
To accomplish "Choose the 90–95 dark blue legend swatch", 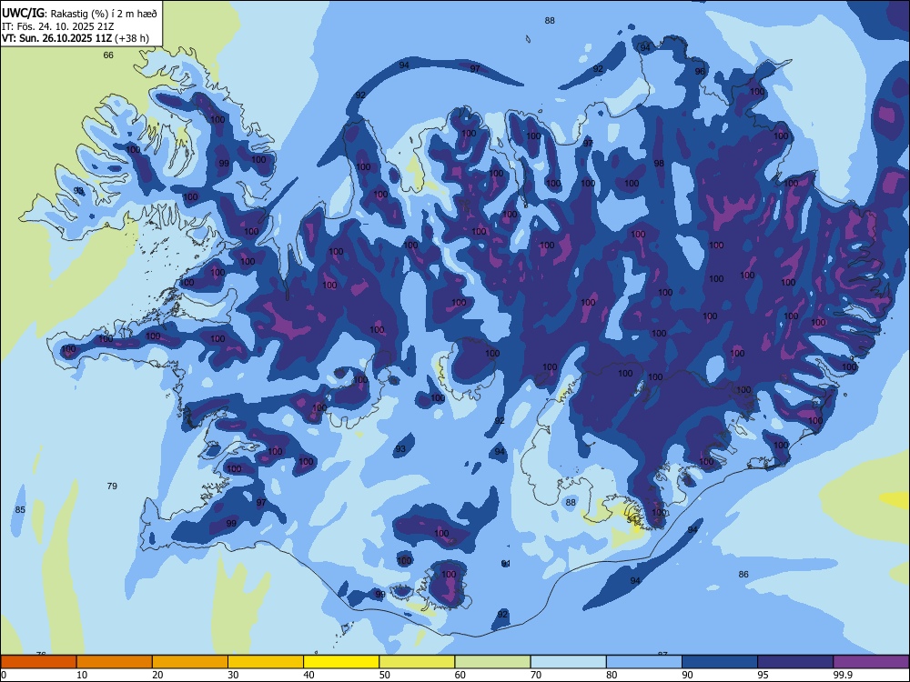I will click(x=720, y=662).
